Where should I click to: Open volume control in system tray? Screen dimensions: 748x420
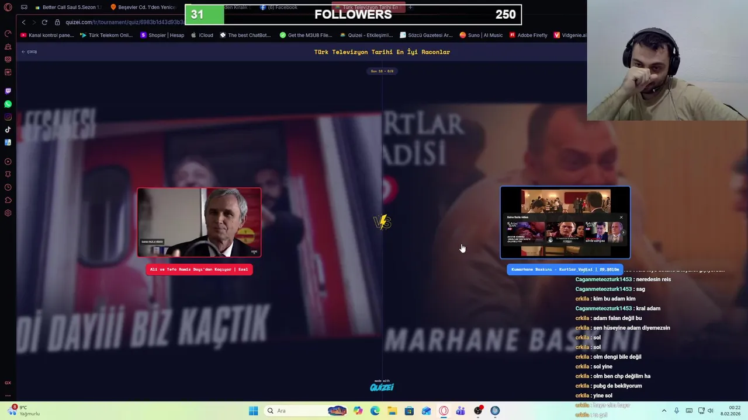711,411
